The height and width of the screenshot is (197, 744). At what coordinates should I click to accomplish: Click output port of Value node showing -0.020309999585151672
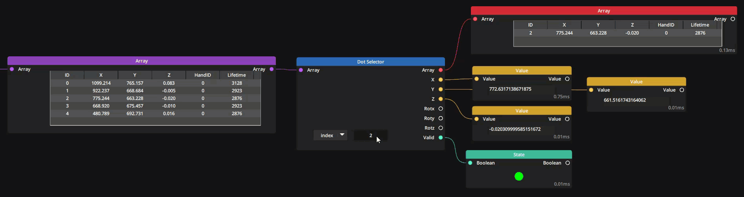coord(567,119)
